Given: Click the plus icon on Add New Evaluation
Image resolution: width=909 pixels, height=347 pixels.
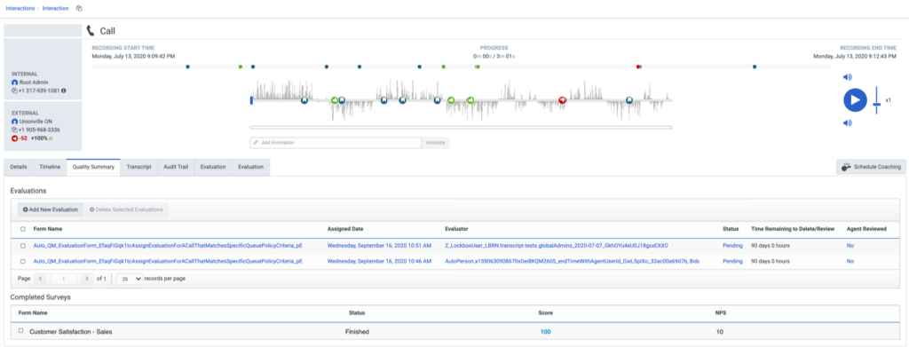Looking at the screenshot, I should (x=26, y=209).
